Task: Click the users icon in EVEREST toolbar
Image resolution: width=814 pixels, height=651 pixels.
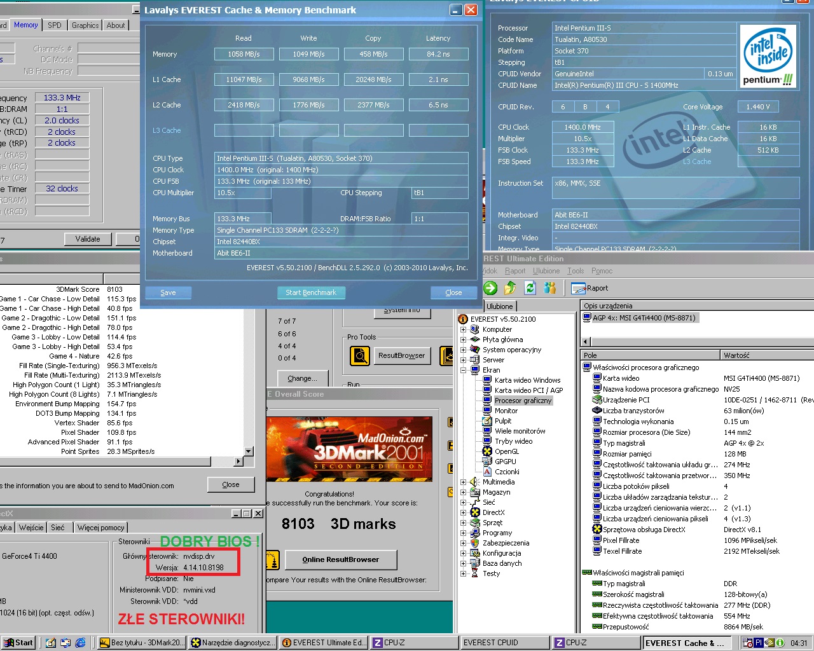Action: (550, 288)
